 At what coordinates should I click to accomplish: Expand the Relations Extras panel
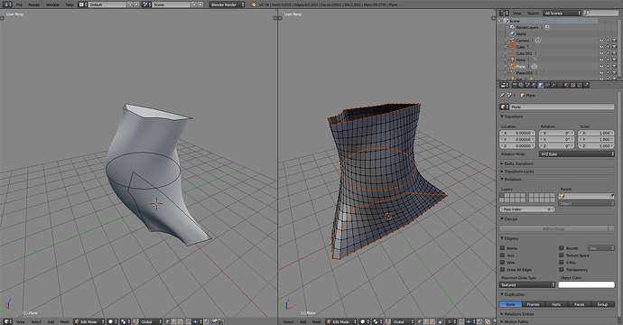tap(519, 314)
